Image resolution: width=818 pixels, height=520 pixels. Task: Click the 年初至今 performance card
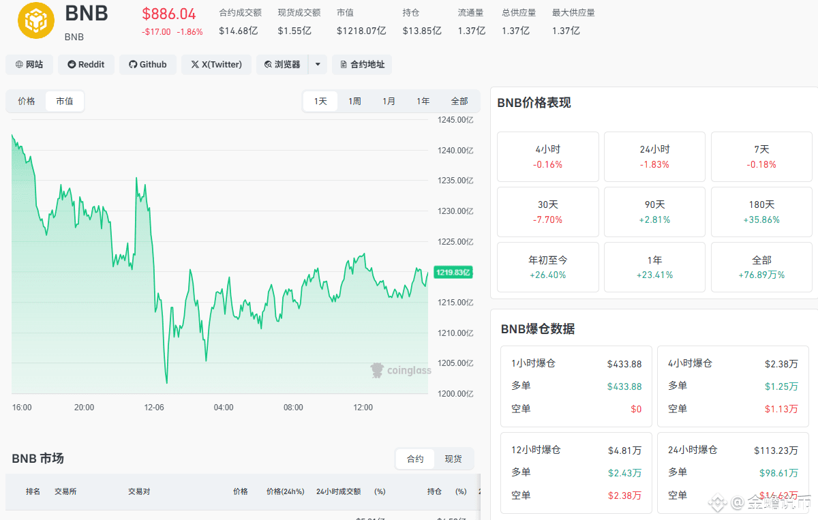pos(548,267)
